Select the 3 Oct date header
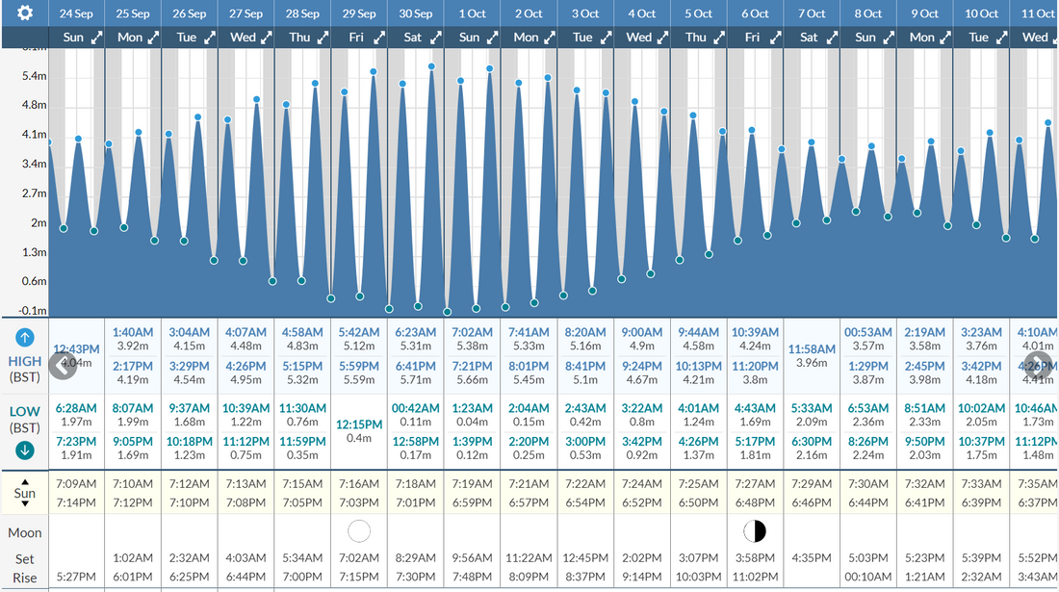Image resolution: width=1059 pixels, height=592 pixels. pos(585,13)
